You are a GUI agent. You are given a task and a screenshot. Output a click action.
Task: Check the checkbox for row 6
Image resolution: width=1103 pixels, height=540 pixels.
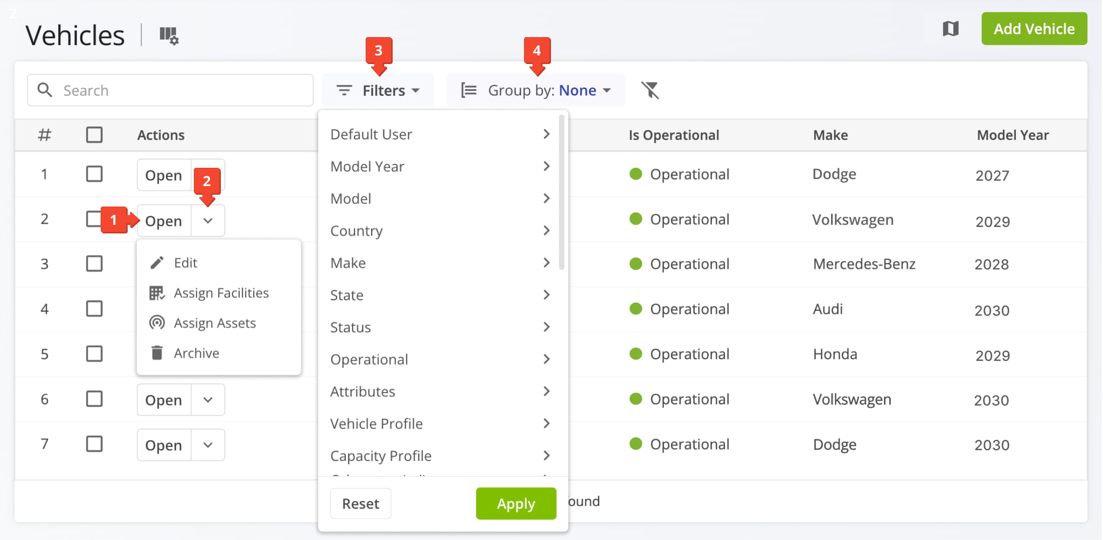(x=94, y=399)
